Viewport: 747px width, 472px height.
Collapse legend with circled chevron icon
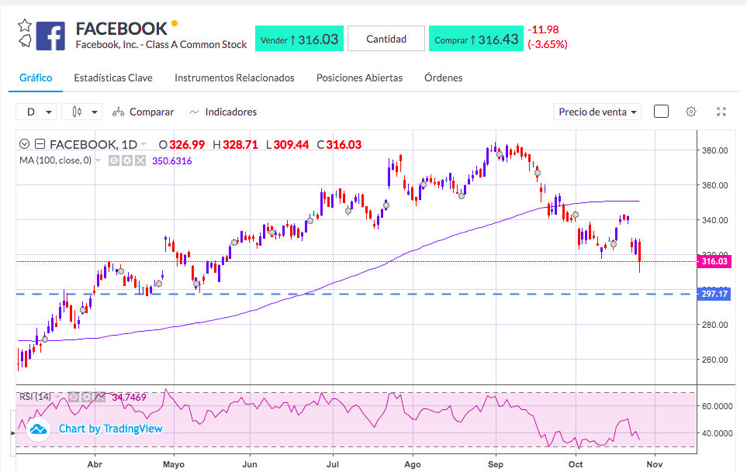click(x=24, y=143)
